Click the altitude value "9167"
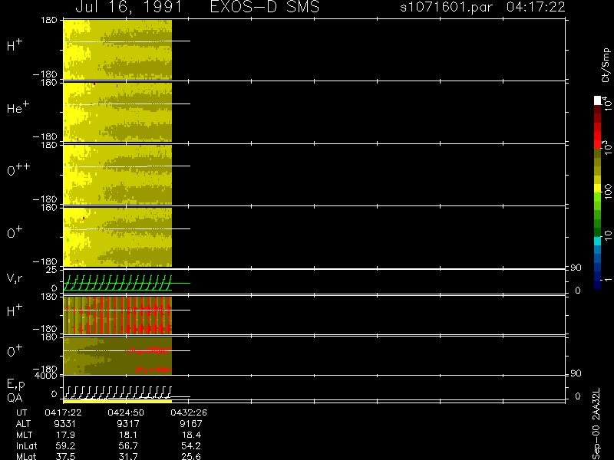 [190, 424]
